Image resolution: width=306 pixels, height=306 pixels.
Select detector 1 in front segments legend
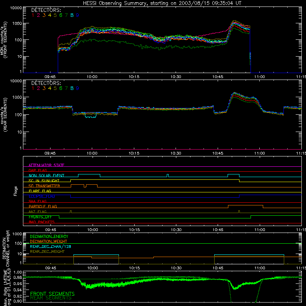33,15
